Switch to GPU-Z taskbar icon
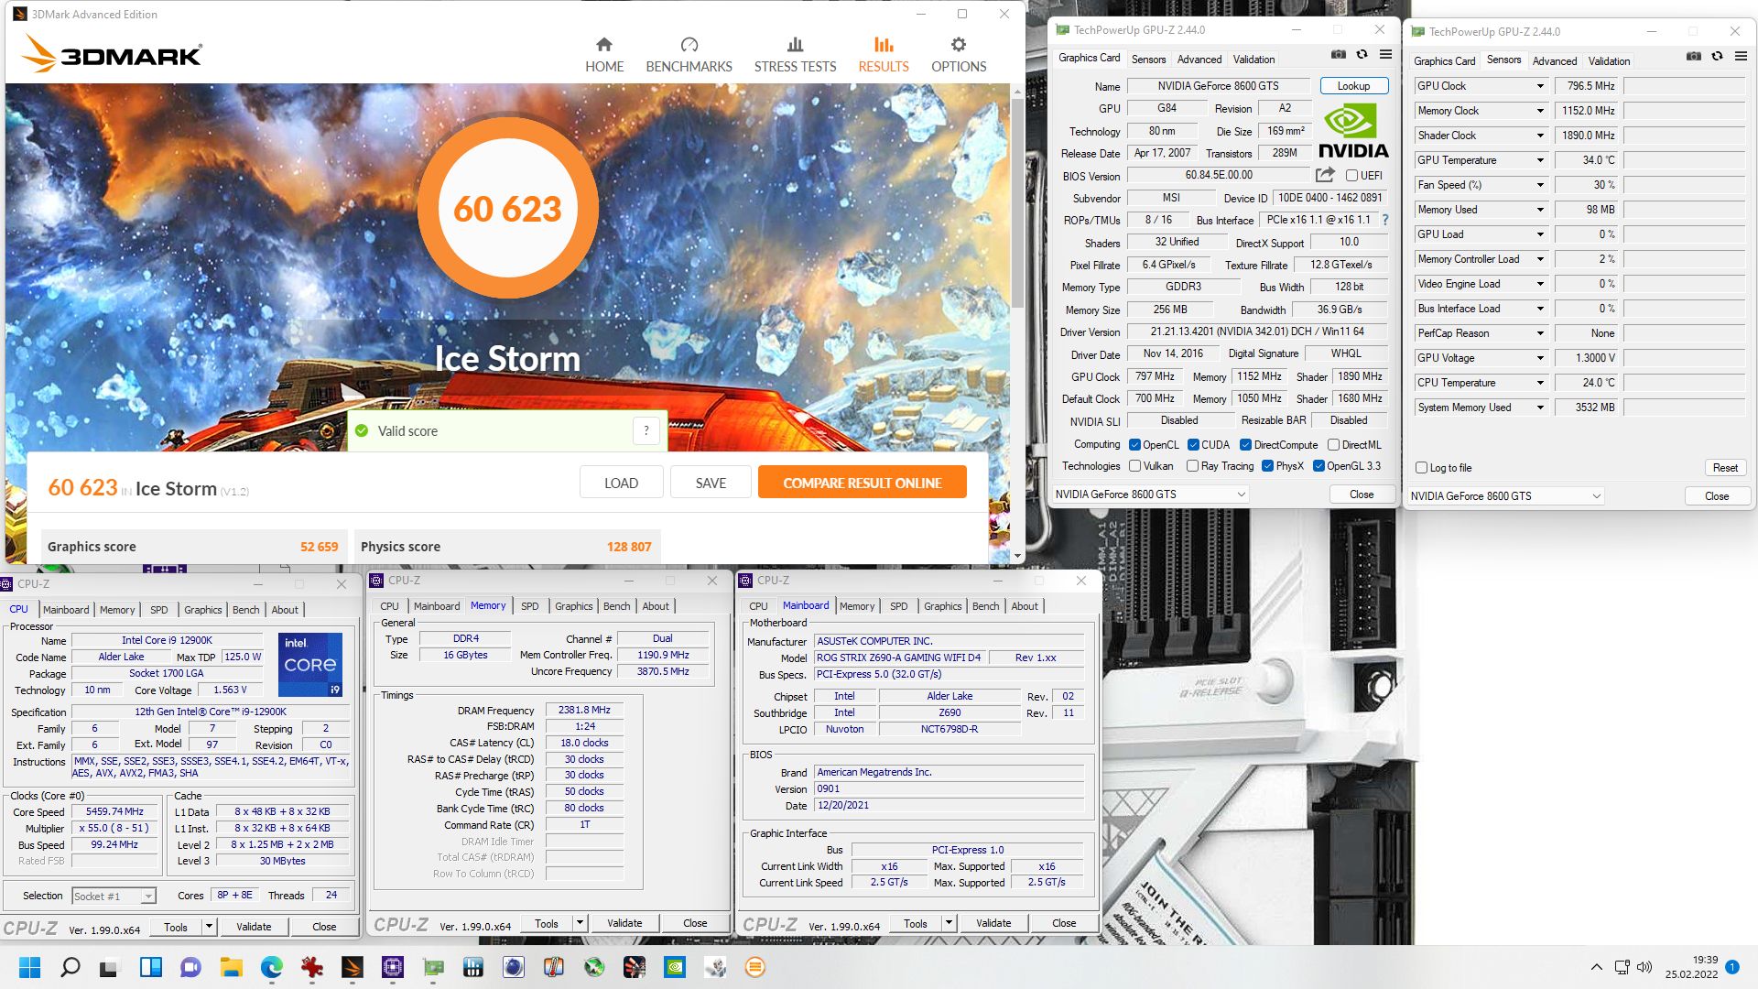 tap(433, 967)
